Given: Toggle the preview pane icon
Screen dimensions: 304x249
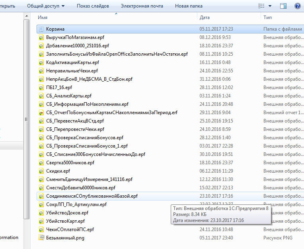Looking at the screenshot, I should [283, 6].
